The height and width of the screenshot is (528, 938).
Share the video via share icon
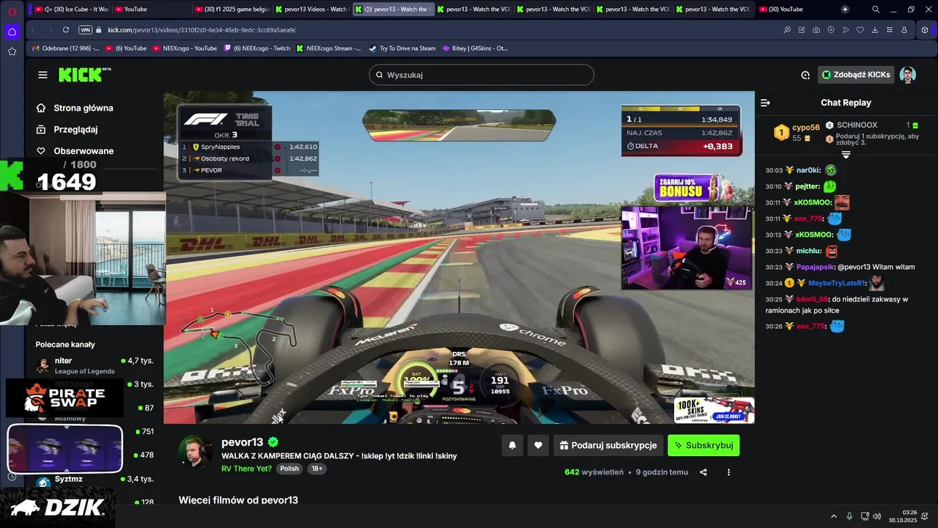(x=703, y=472)
